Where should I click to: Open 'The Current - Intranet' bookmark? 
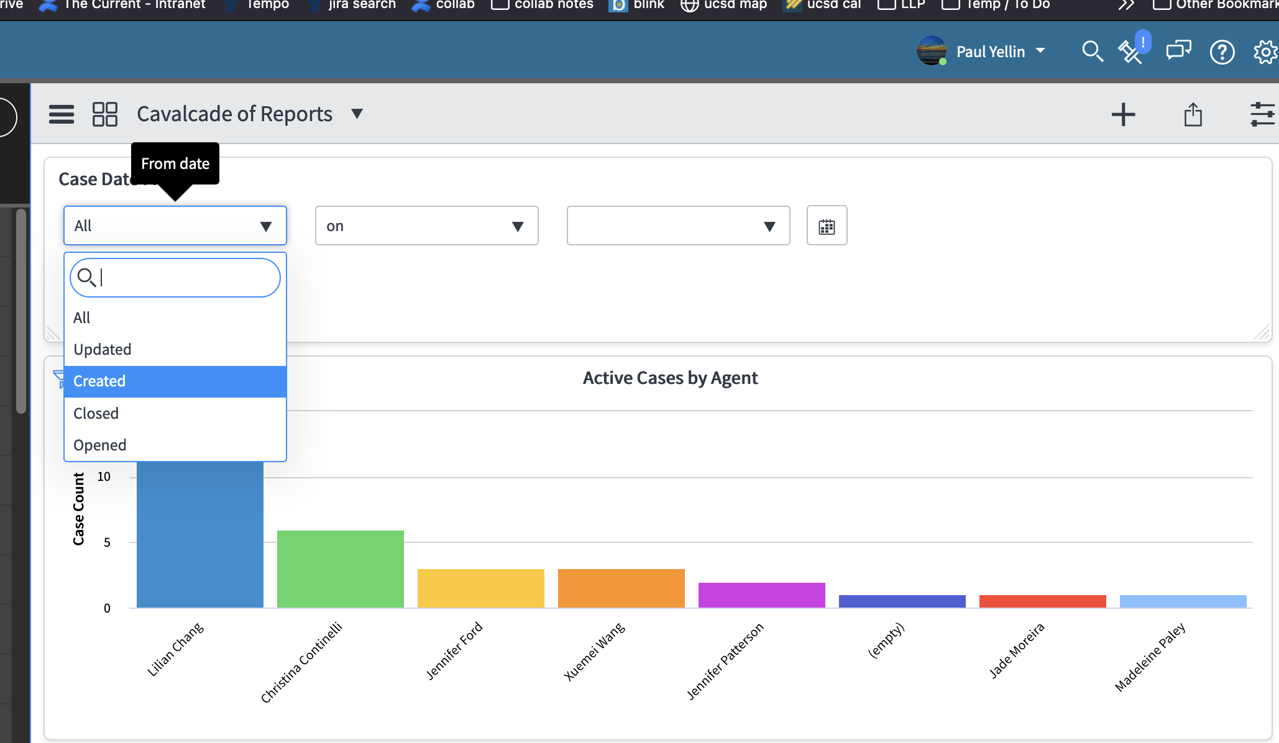click(122, 5)
